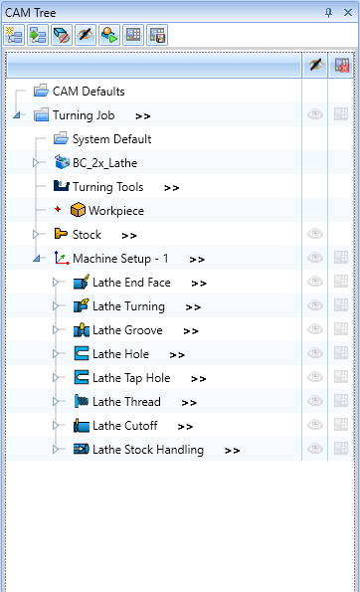Click the >> marker next to Stock

(129, 236)
